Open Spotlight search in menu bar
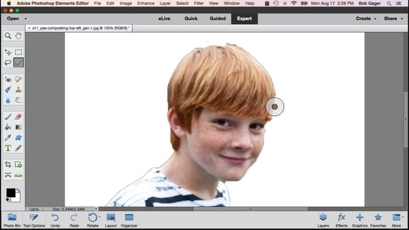 pyautogui.click(x=389, y=3)
